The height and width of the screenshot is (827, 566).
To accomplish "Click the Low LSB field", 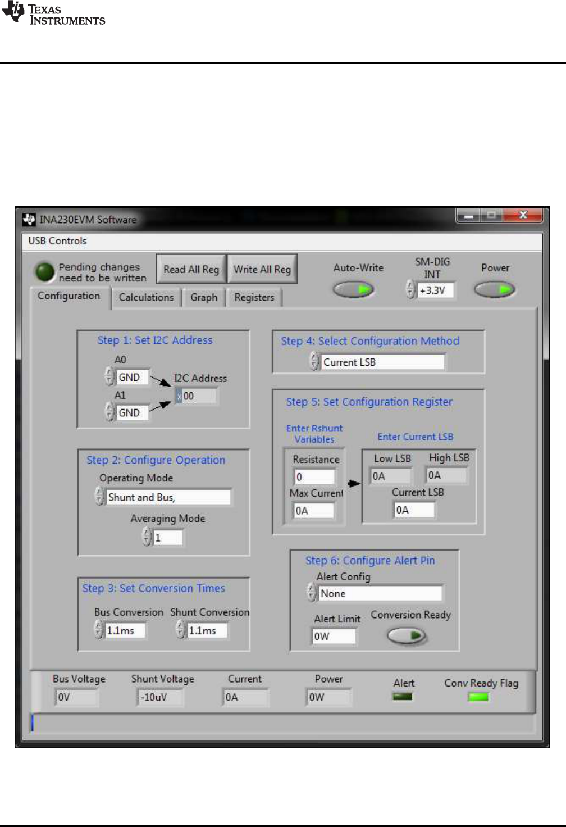I will (391, 476).
